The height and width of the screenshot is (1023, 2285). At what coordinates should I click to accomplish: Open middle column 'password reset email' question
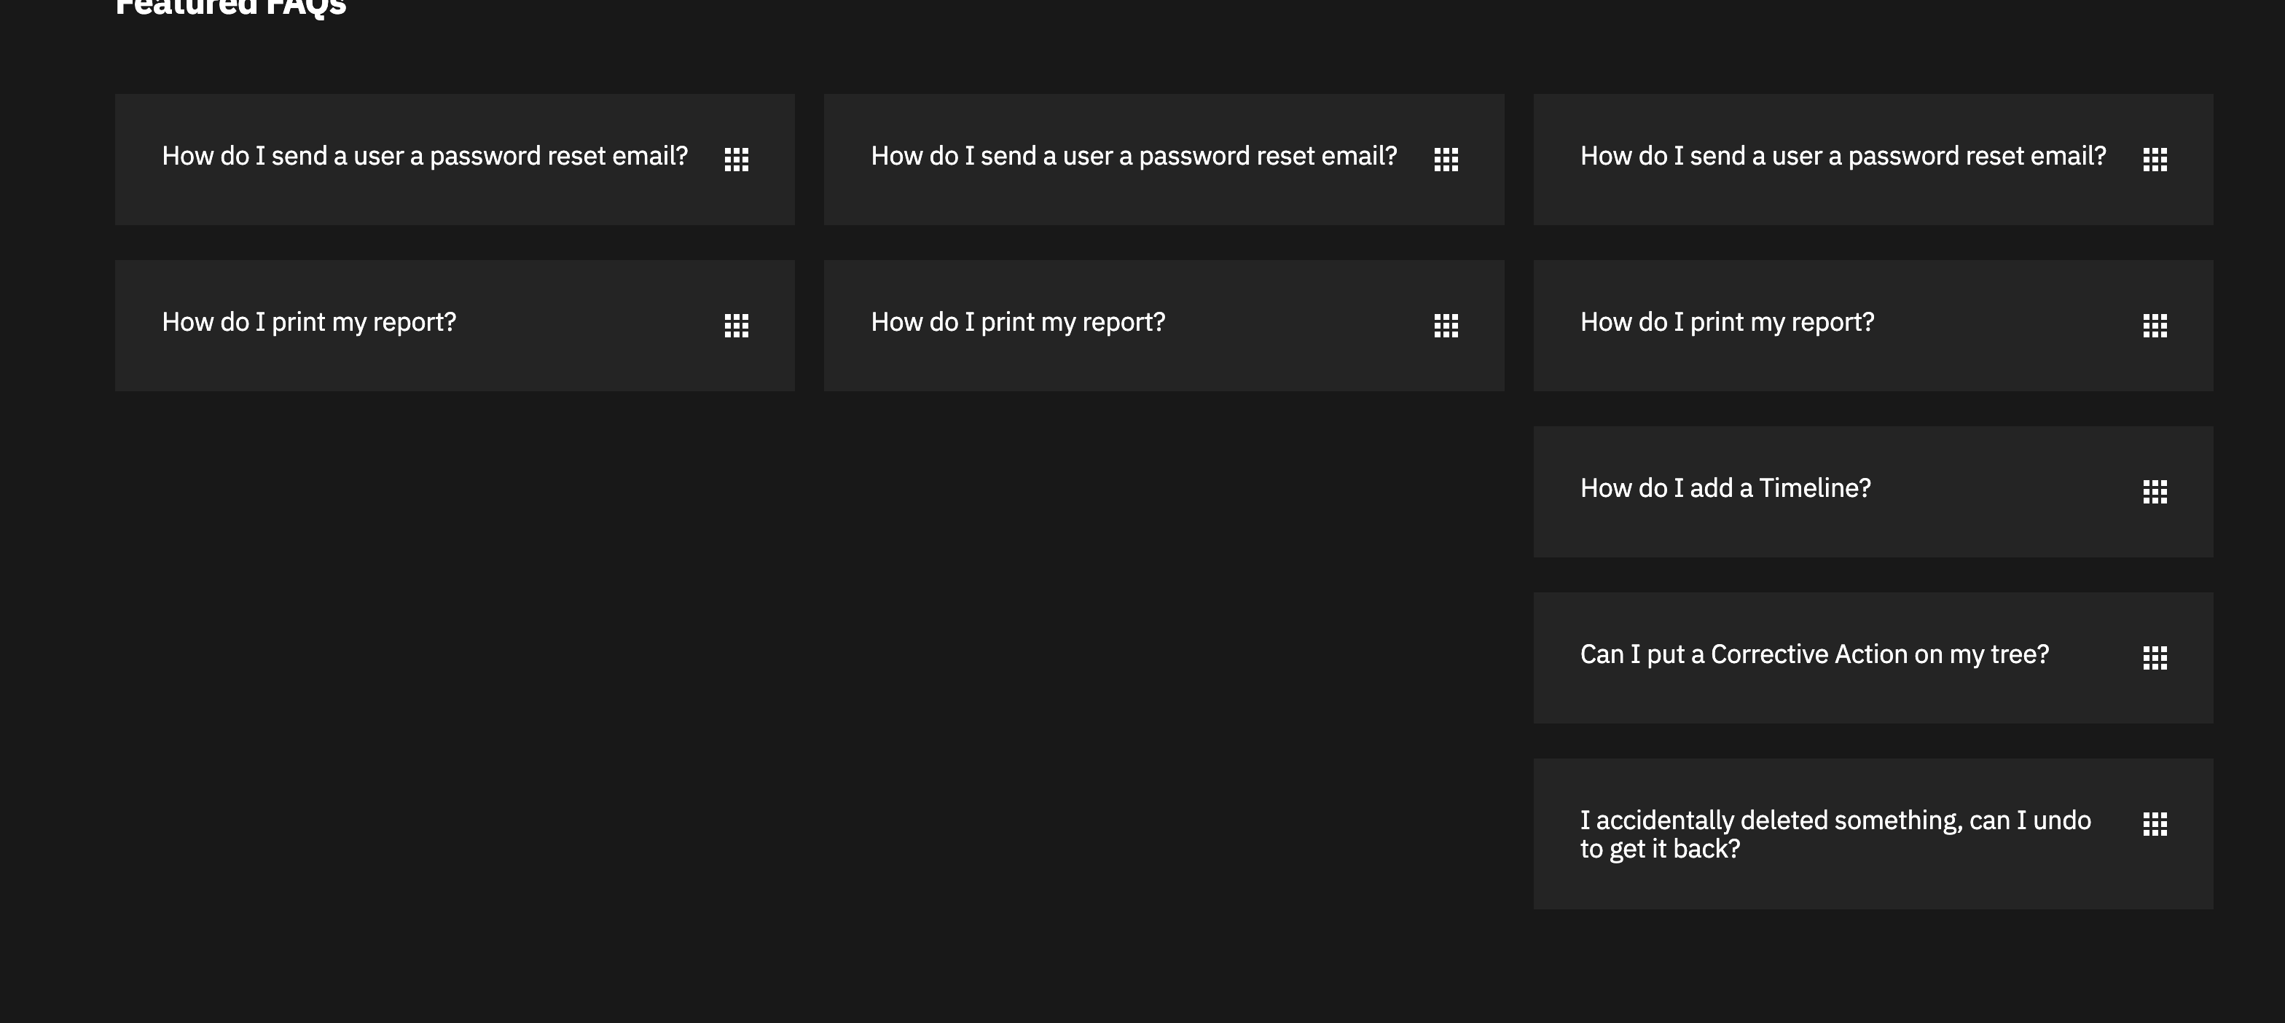(x=1134, y=156)
